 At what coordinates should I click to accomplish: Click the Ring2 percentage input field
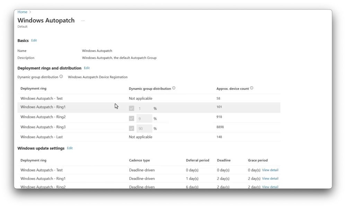[144, 119]
